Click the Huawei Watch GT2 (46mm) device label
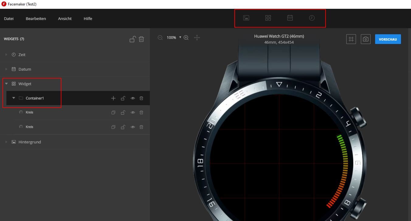 279,36
